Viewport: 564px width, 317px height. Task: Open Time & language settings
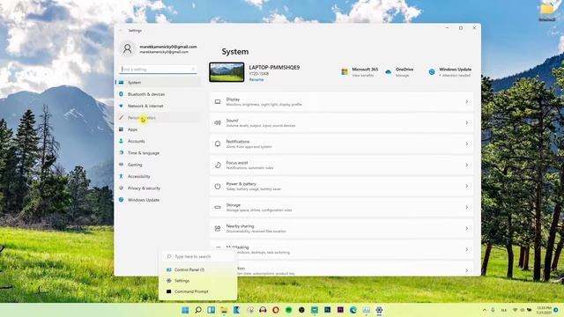tap(159, 152)
